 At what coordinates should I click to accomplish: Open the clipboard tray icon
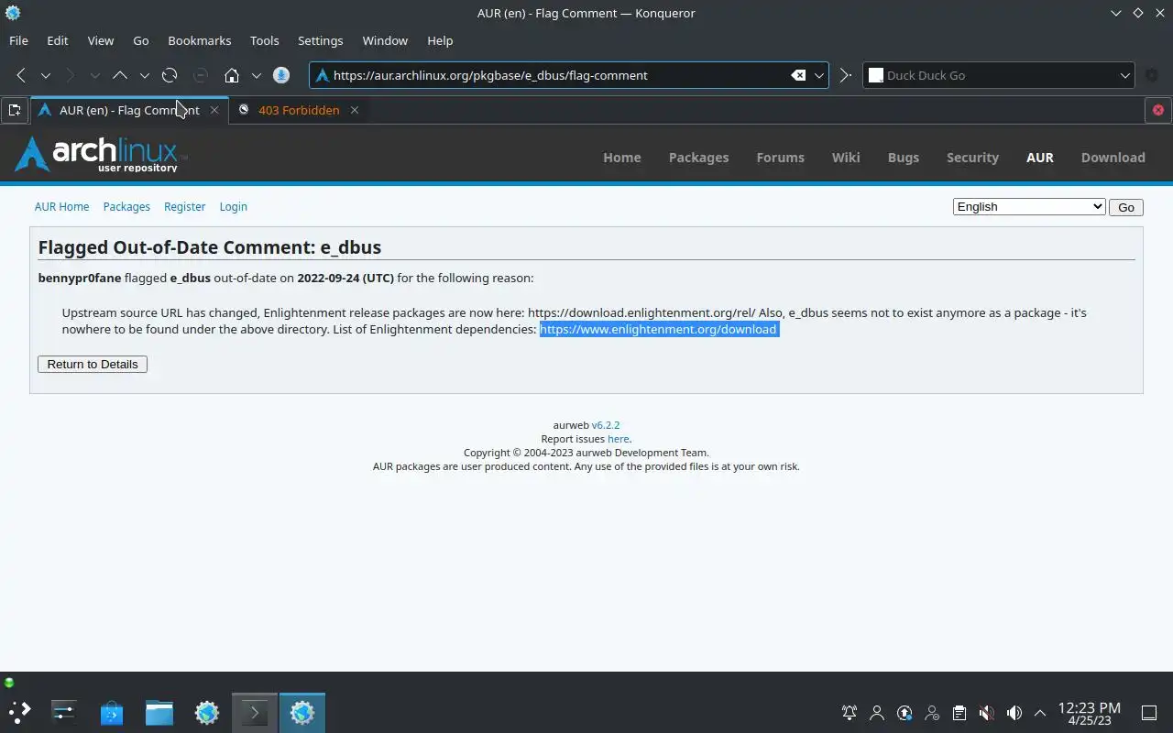coord(959,713)
